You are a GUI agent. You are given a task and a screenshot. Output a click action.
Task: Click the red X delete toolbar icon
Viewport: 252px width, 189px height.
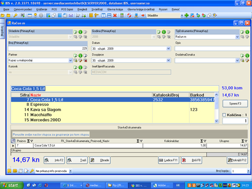pos(115,16)
